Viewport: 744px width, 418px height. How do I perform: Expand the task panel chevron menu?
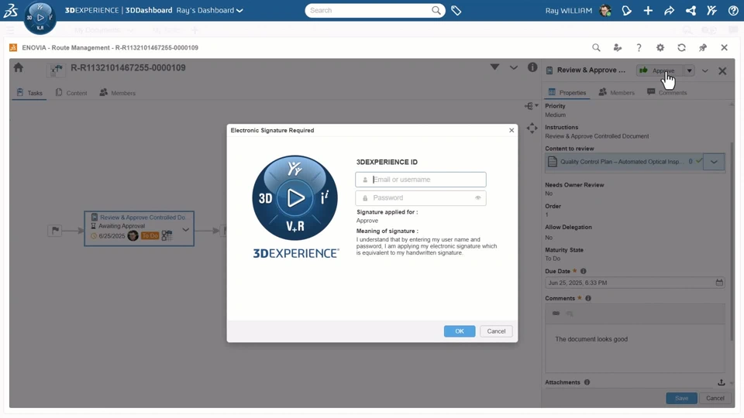tap(705, 70)
